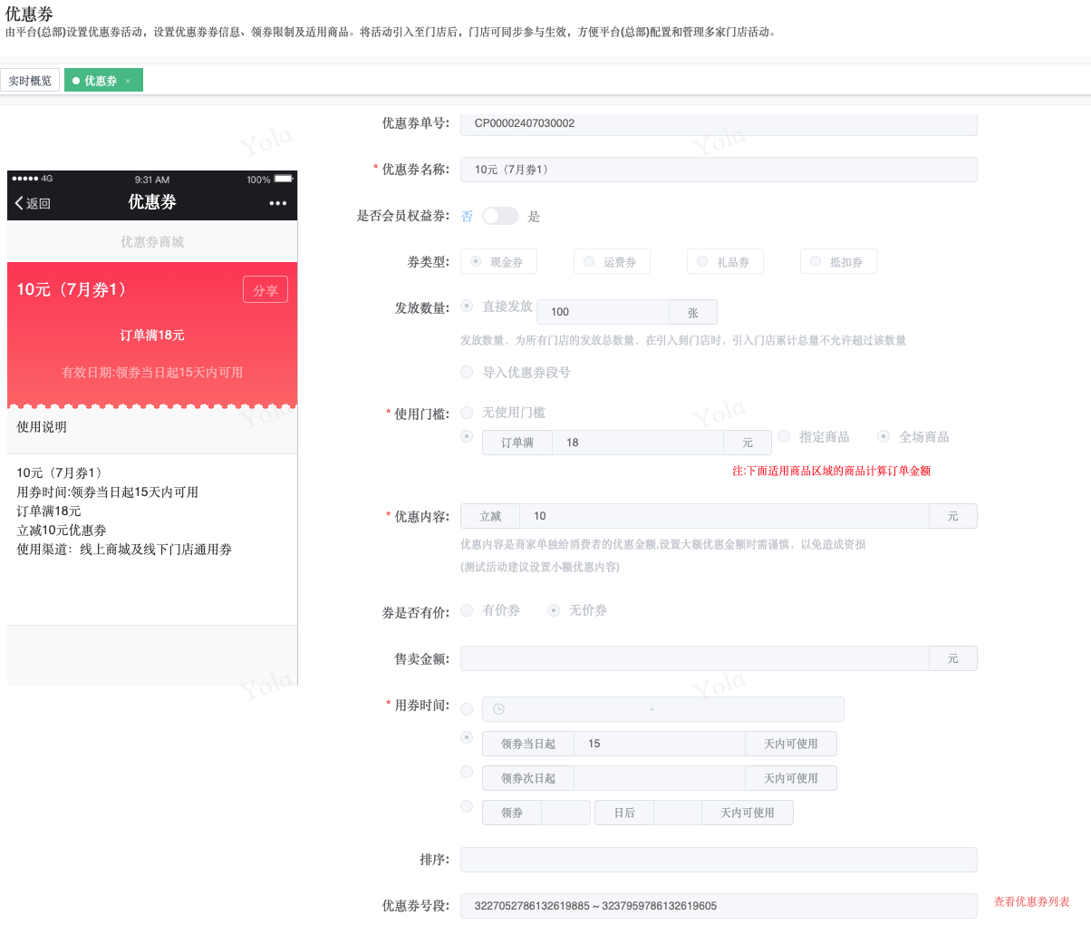Select the 运费券 coupon type
This screenshot has height=935, width=1091.
(612, 261)
